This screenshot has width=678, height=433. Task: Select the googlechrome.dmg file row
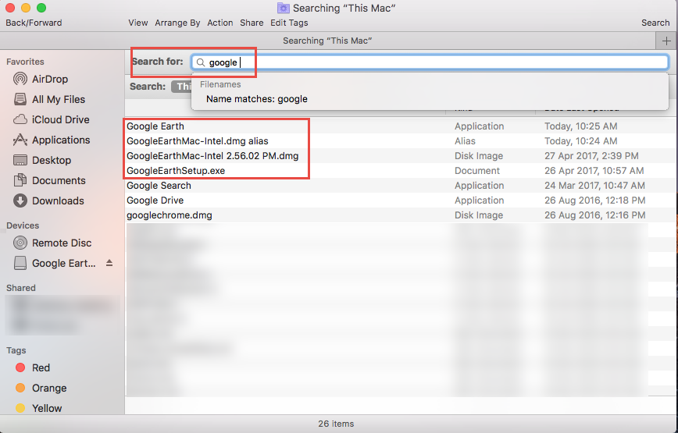[x=169, y=215]
